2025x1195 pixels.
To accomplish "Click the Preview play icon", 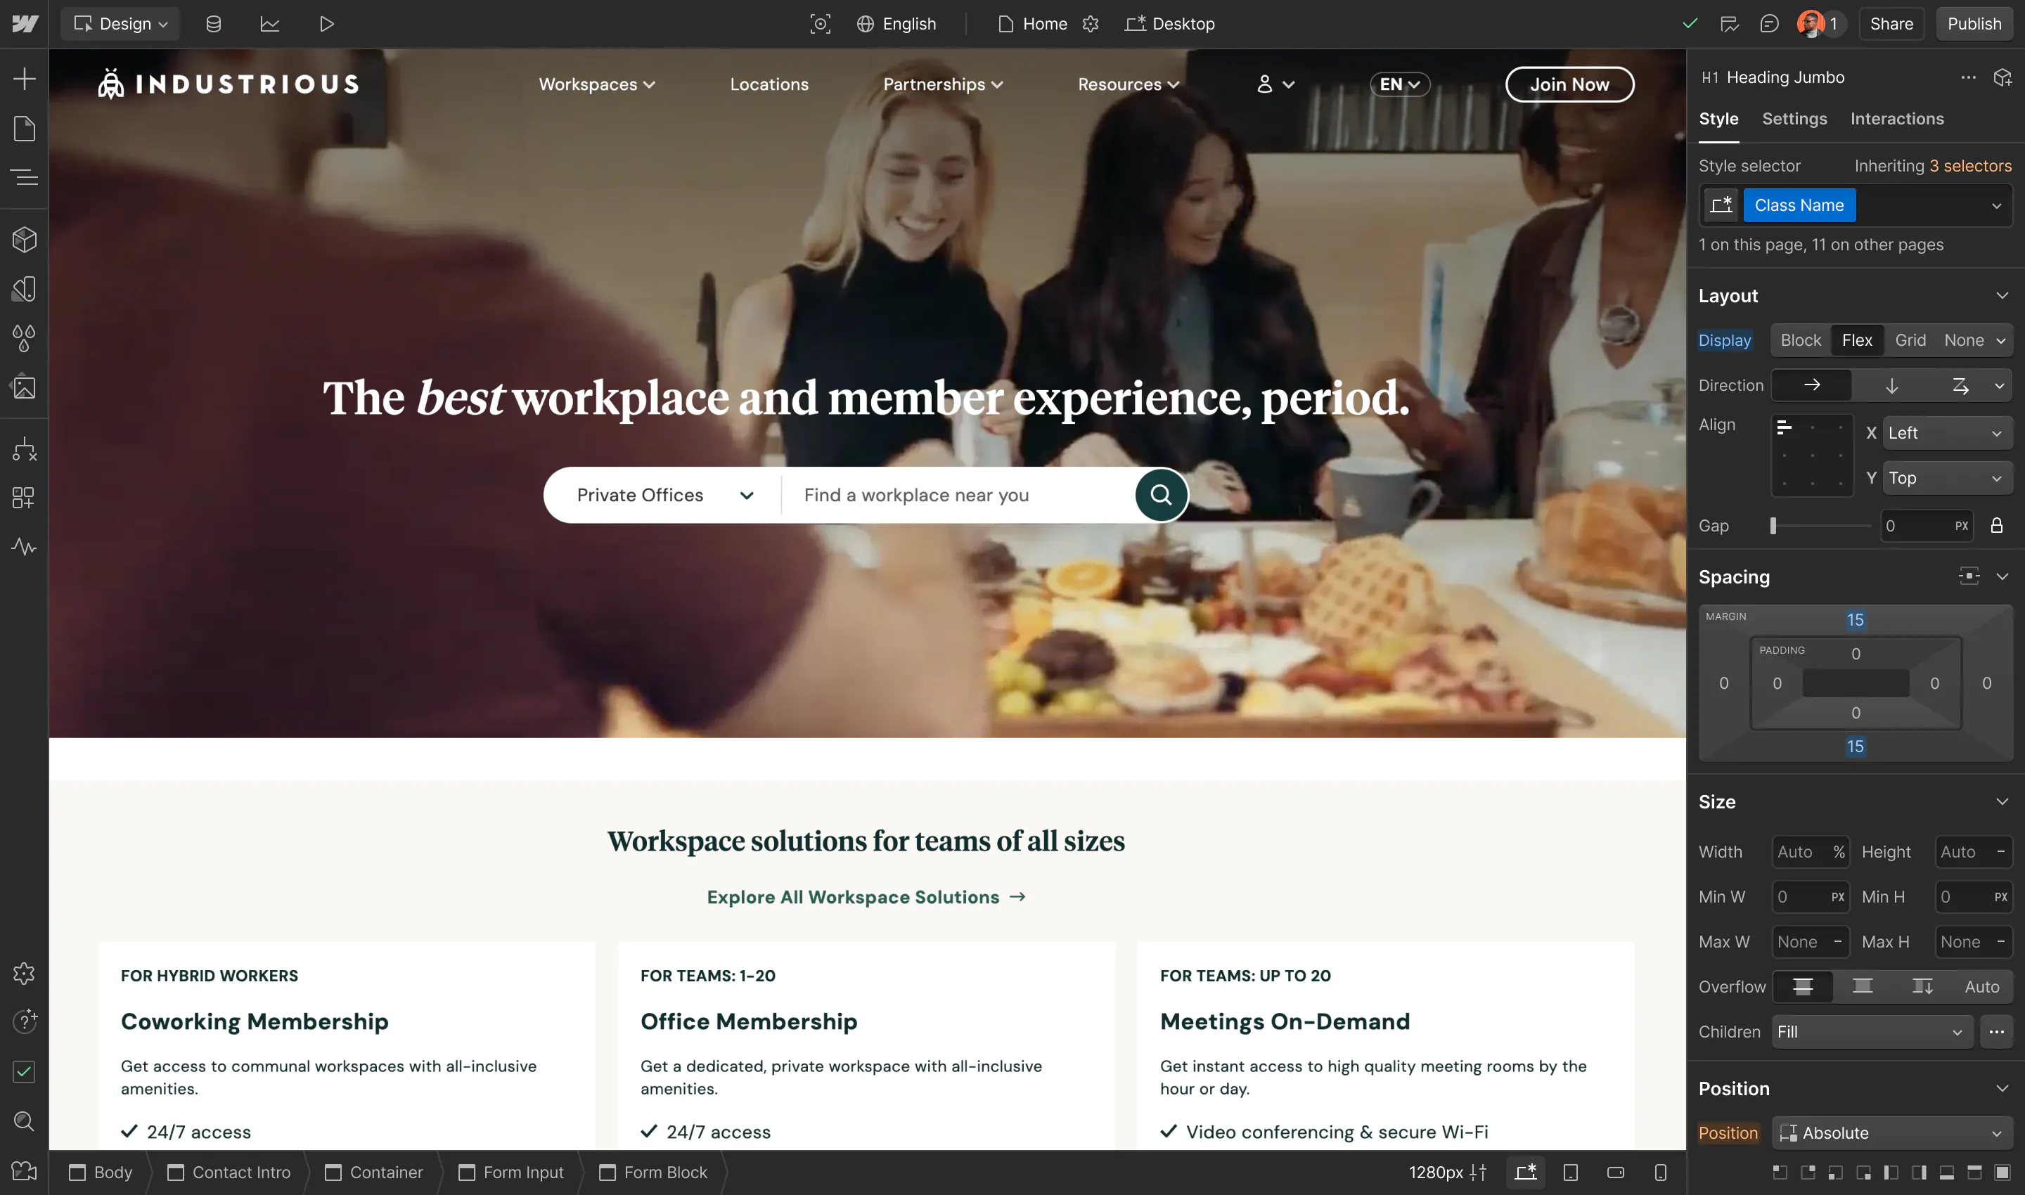I will click(326, 24).
